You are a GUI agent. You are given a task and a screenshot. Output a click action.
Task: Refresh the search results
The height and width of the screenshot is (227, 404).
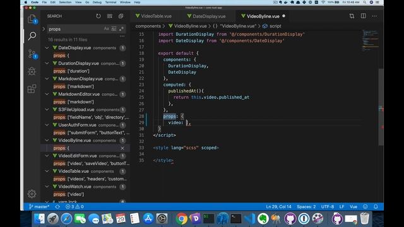[98, 16]
